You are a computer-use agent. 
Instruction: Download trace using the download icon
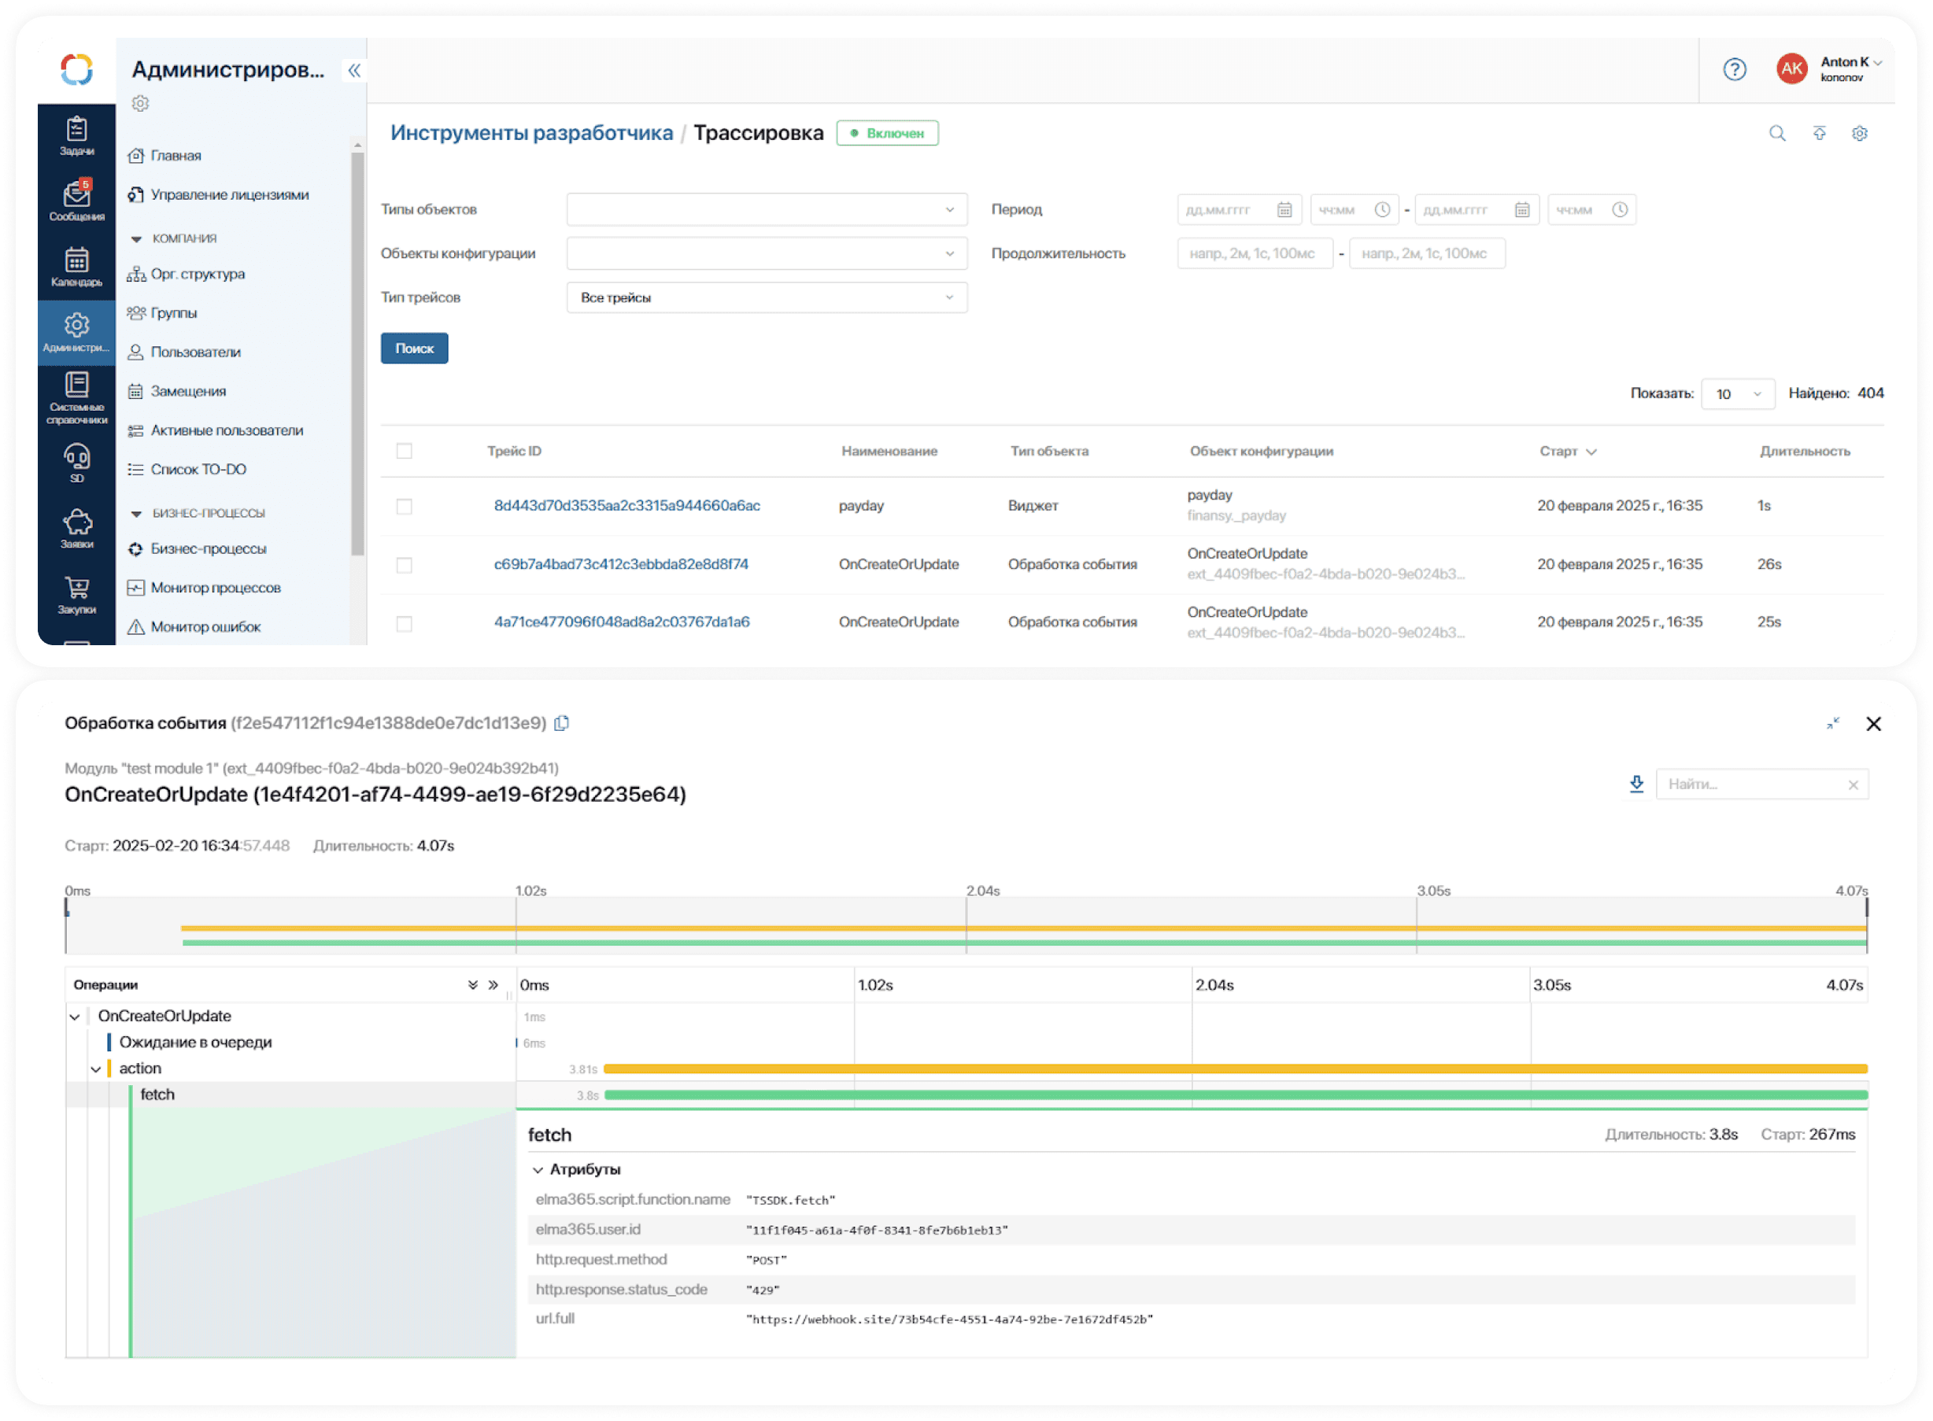1636,784
